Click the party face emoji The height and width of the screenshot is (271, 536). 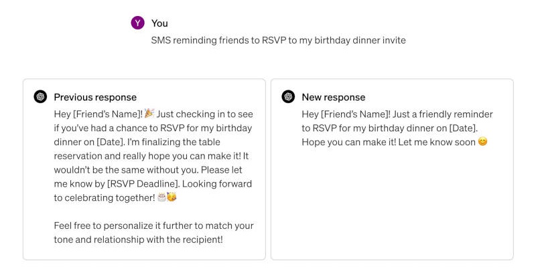pyautogui.click(x=171, y=197)
